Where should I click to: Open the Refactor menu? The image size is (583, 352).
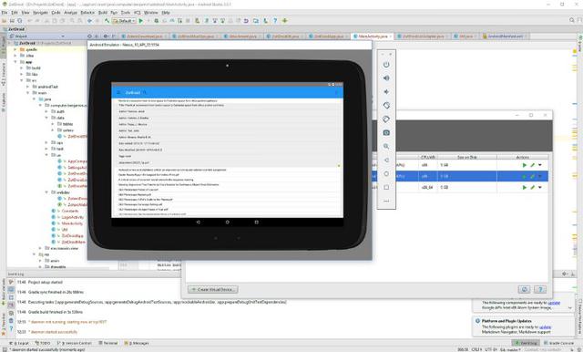(x=87, y=13)
